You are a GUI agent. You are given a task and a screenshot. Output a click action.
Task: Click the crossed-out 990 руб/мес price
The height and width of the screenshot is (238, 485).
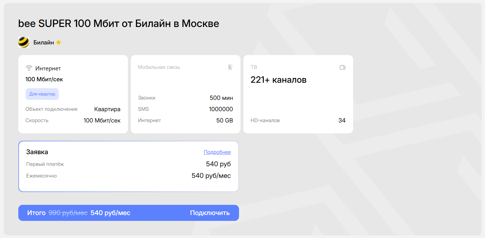(x=68, y=213)
